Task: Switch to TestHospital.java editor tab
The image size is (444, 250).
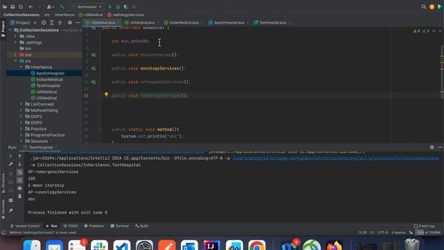Action: 273,23
